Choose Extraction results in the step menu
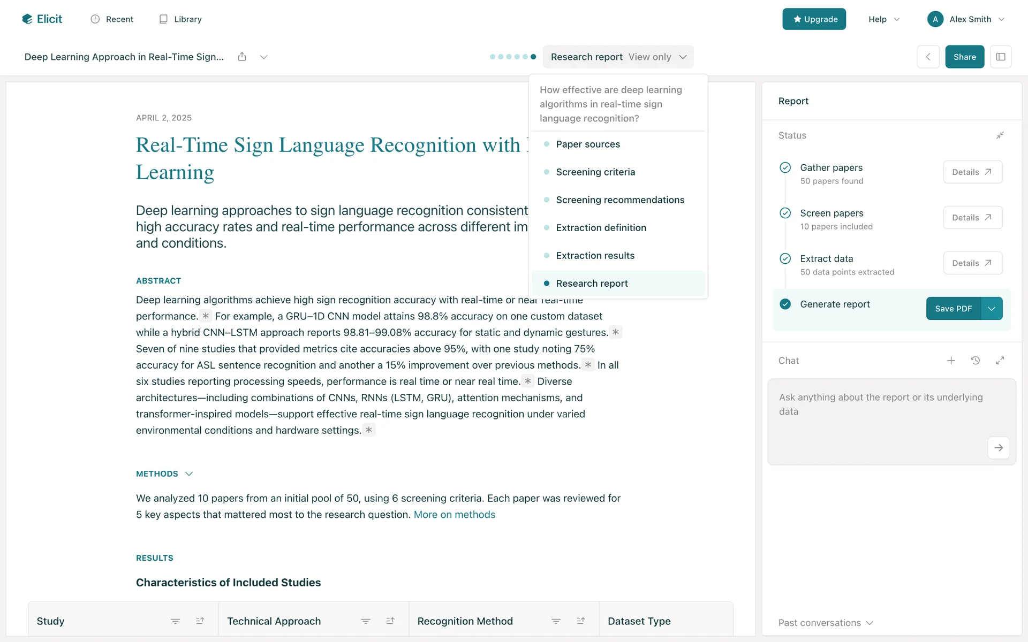The height and width of the screenshot is (642, 1028). [x=595, y=256]
